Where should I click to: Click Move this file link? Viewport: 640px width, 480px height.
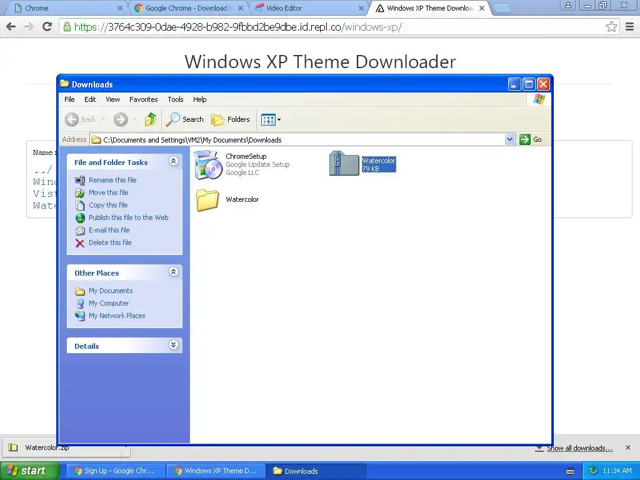click(109, 192)
